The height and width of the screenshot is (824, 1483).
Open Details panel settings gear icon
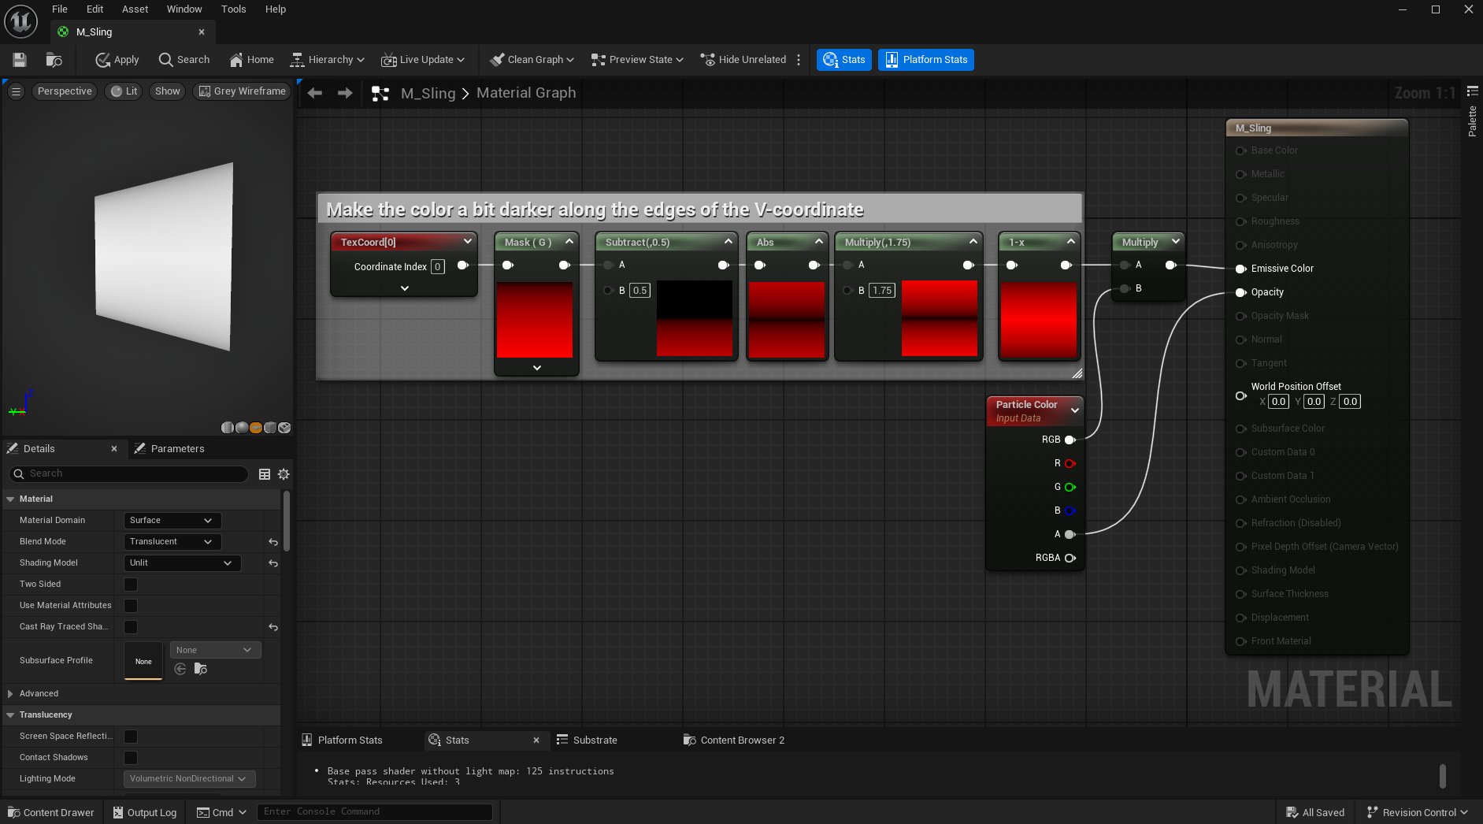coord(284,474)
